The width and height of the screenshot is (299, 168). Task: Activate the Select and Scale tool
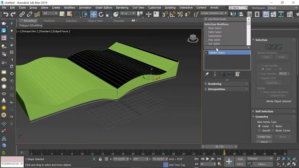(108, 14)
